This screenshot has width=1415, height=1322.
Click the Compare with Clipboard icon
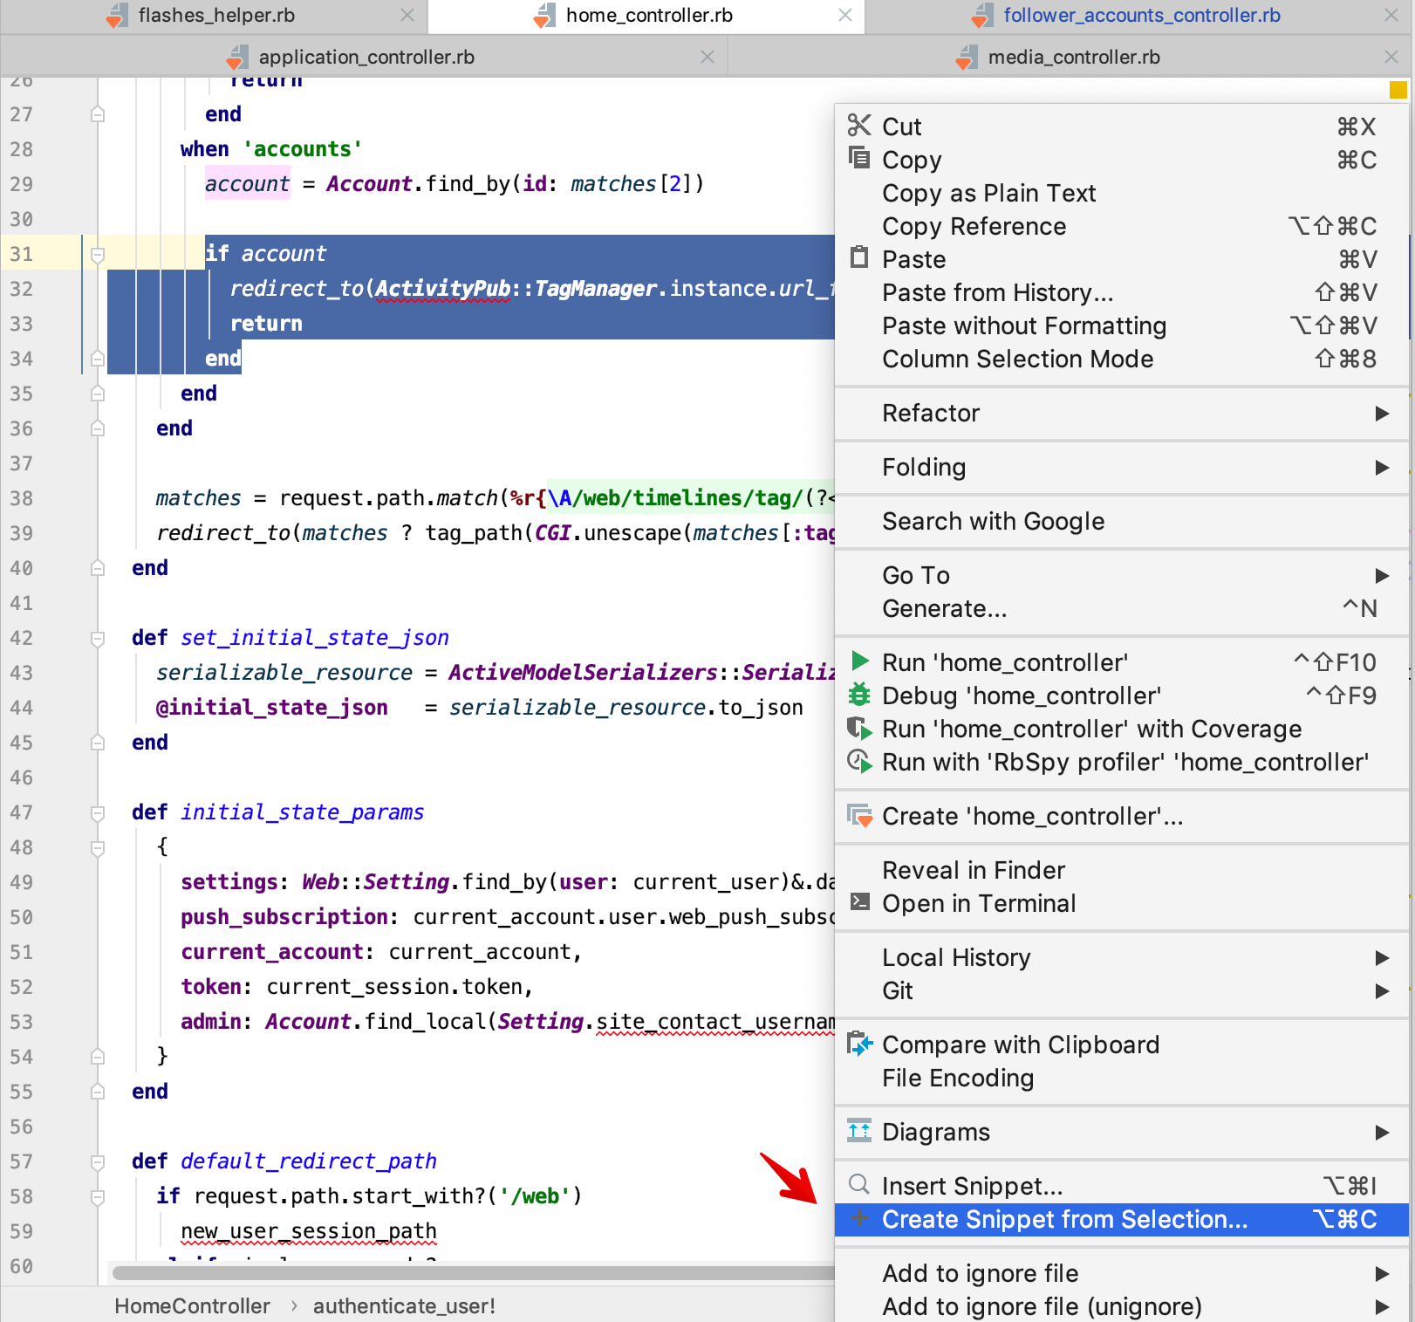tap(859, 1044)
